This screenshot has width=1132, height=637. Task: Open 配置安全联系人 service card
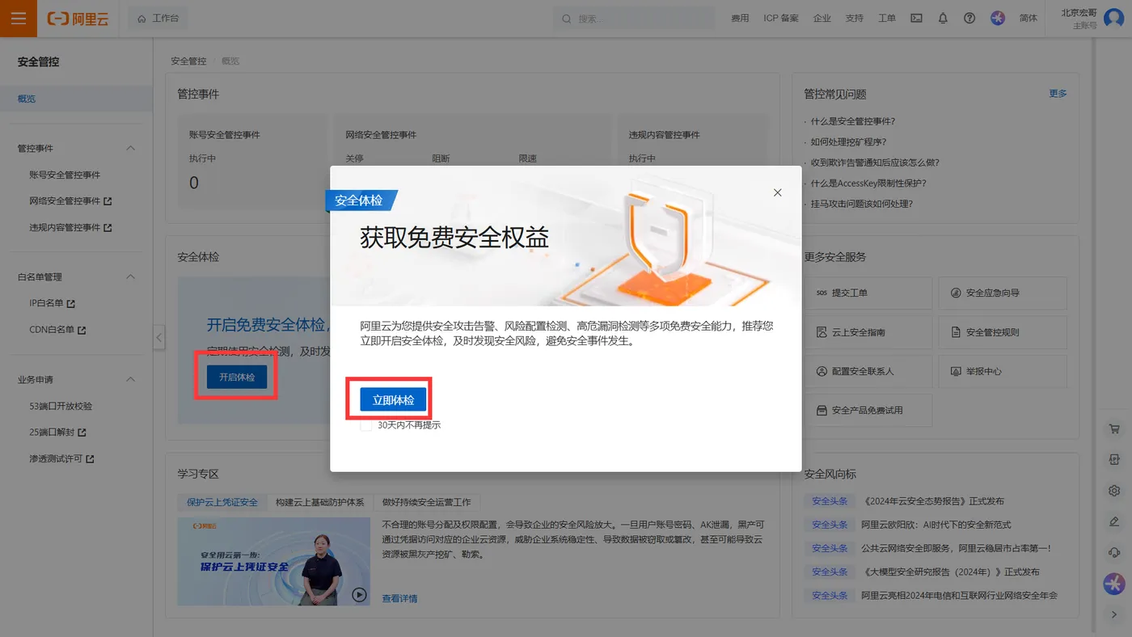[x=868, y=371]
